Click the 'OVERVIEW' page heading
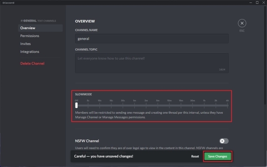This screenshot has width=267, height=167. (85, 21)
